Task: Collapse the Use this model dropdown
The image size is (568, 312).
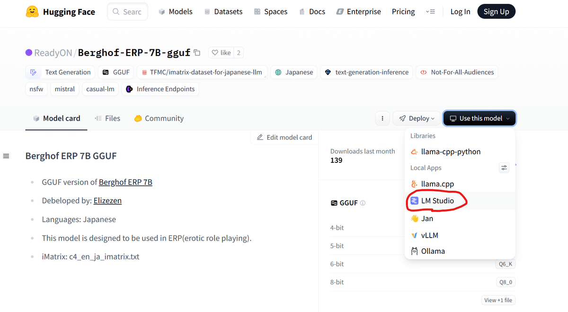Action: (479, 118)
